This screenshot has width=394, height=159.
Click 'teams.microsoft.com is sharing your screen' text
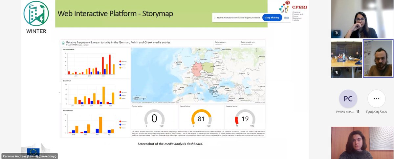[x=239, y=18]
